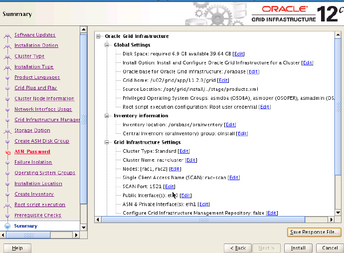Open the Operating System Groups step
Screen dimensions: 344x253
click(x=45, y=173)
